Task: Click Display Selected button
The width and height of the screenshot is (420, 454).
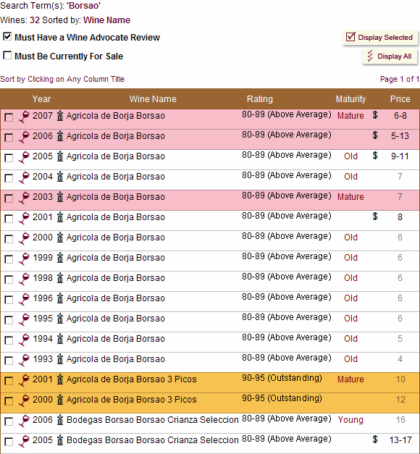Action: pyautogui.click(x=380, y=38)
